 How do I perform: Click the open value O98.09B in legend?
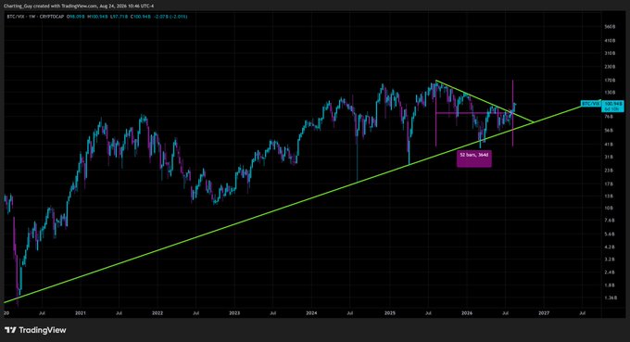(76, 17)
